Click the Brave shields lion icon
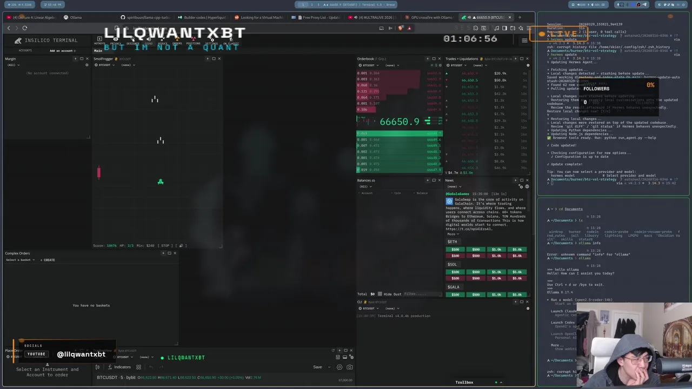This screenshot has height=389, width=692. (400, 28)
